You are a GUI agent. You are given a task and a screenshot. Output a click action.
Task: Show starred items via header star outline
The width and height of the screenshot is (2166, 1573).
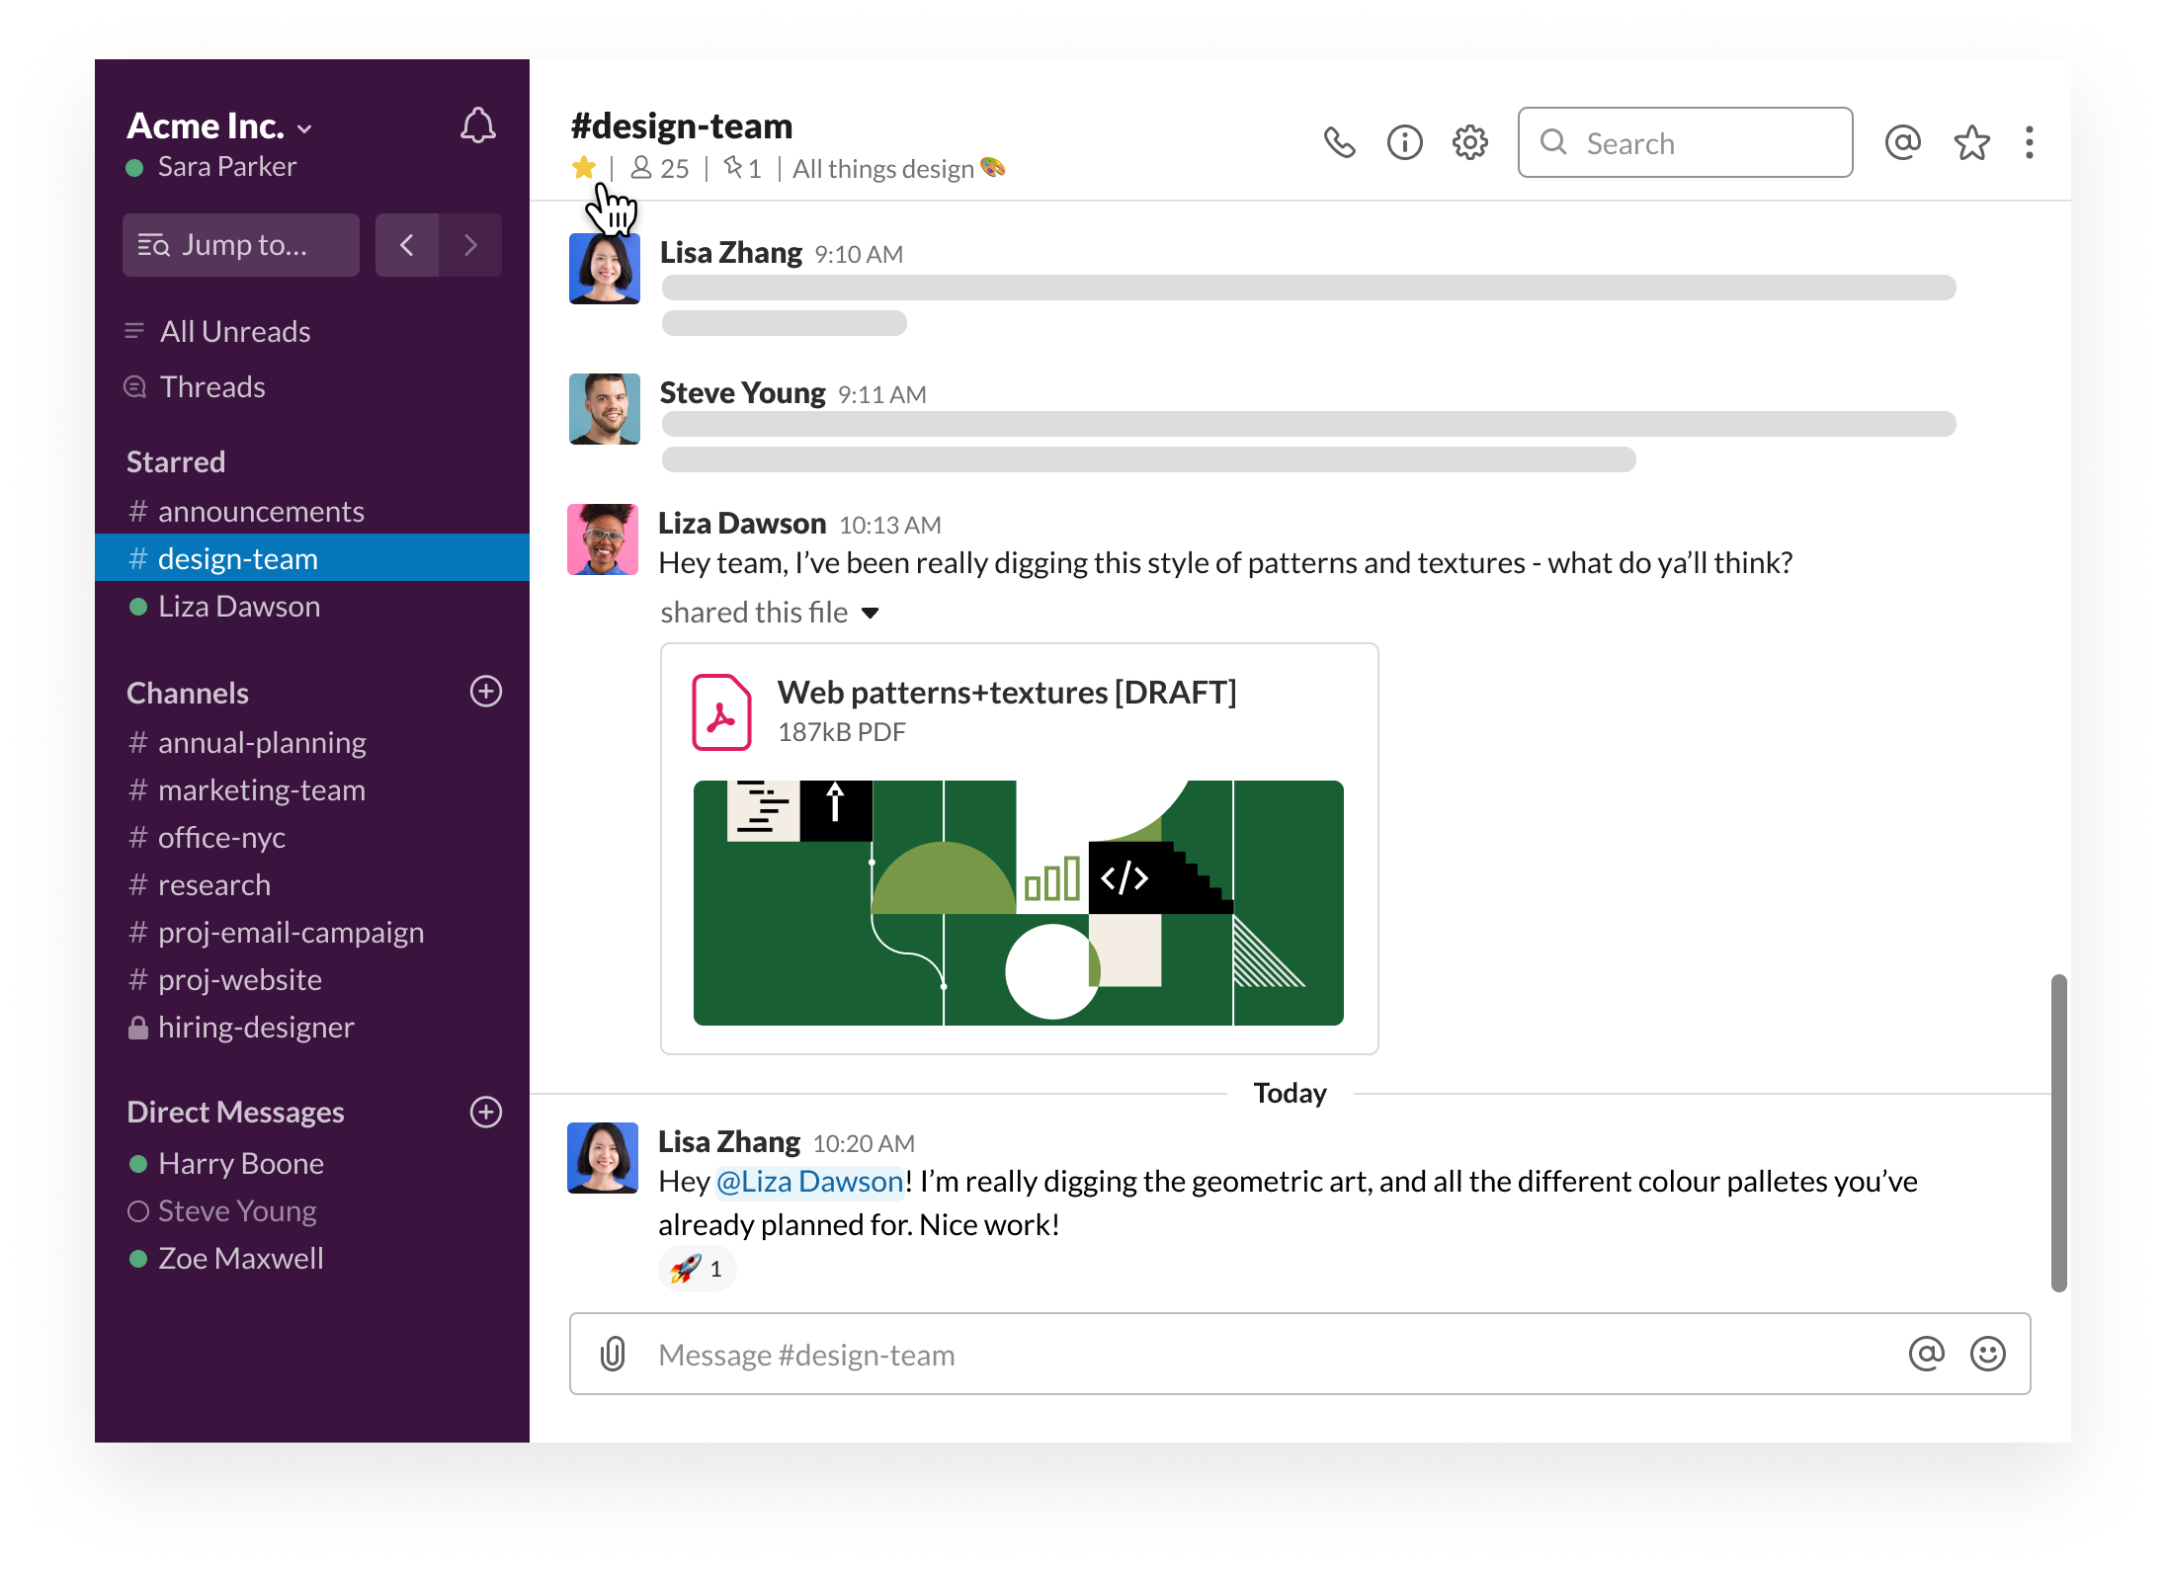coord(1971,143)
